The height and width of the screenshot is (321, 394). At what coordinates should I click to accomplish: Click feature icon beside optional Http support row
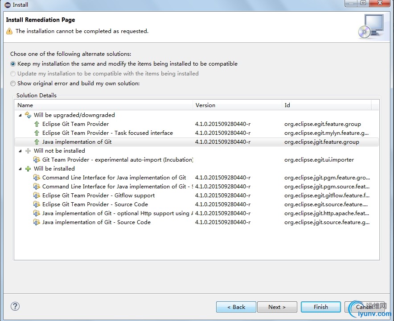pyautogui.click(x=37, y=213)
